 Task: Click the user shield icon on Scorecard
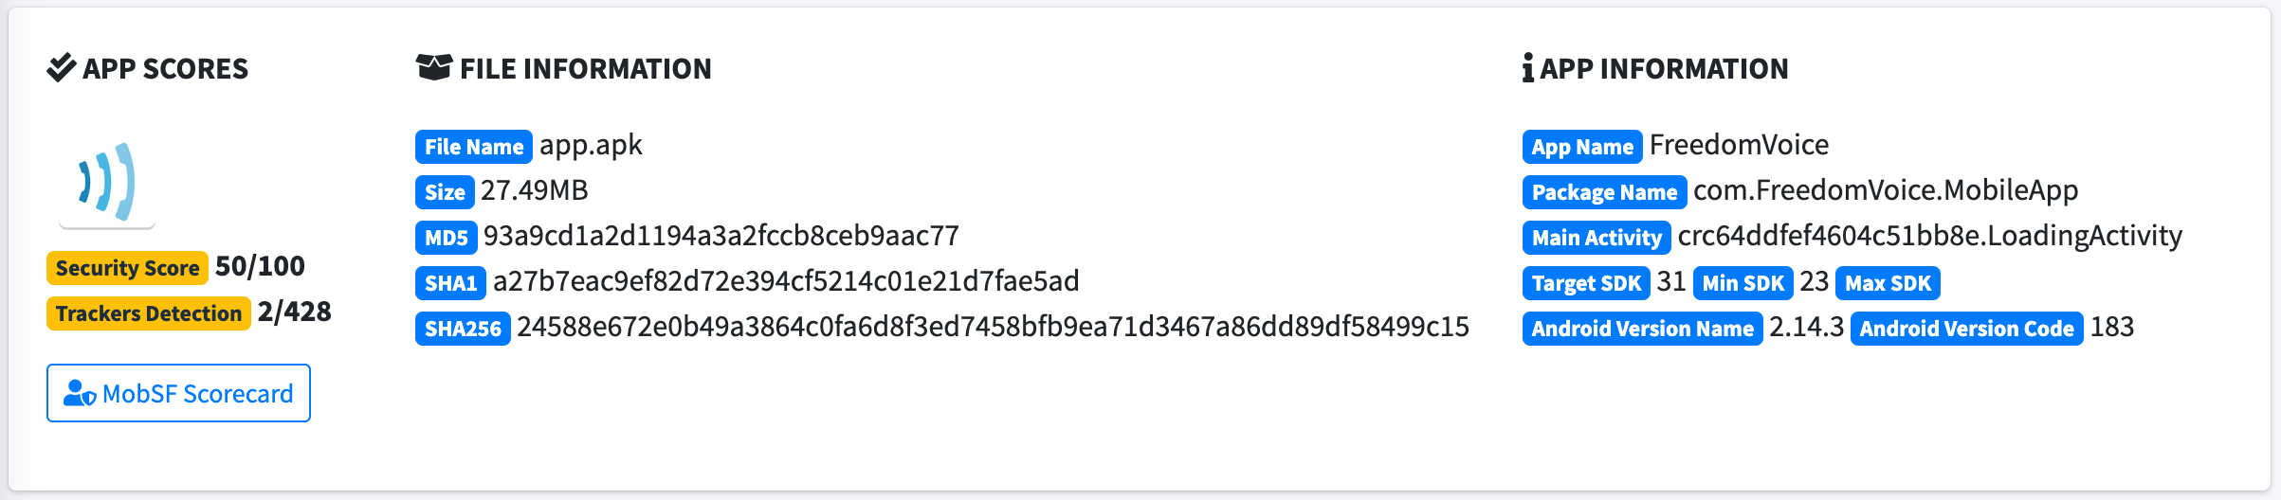pyautogui.click(x=80, y=393)
